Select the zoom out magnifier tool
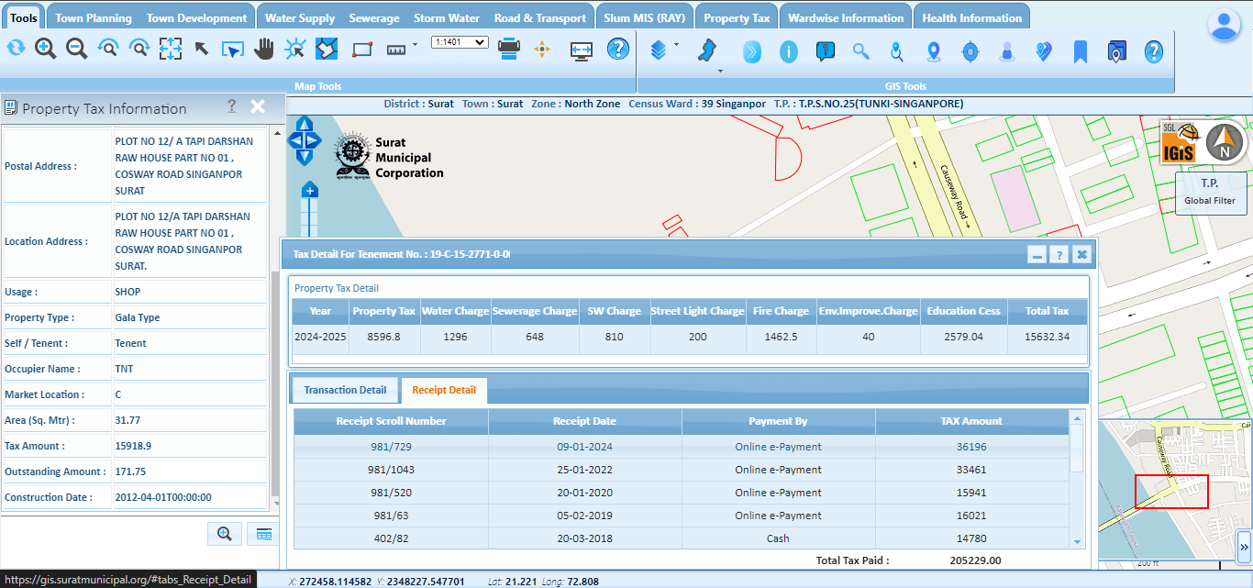1253x588 pixels. [x=77, y=49]
